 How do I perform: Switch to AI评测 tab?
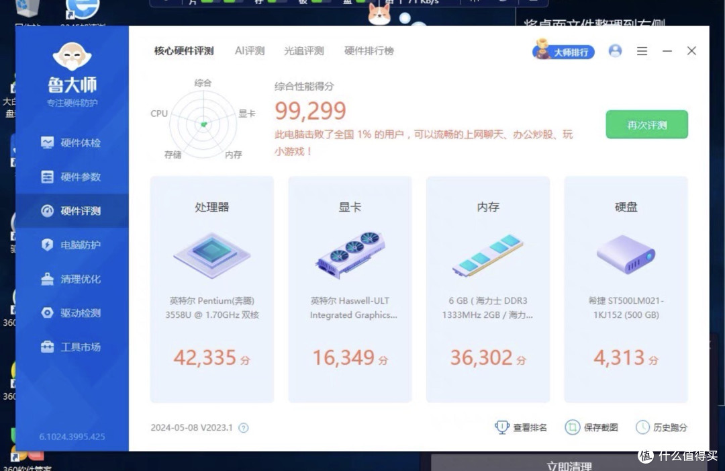250,51
